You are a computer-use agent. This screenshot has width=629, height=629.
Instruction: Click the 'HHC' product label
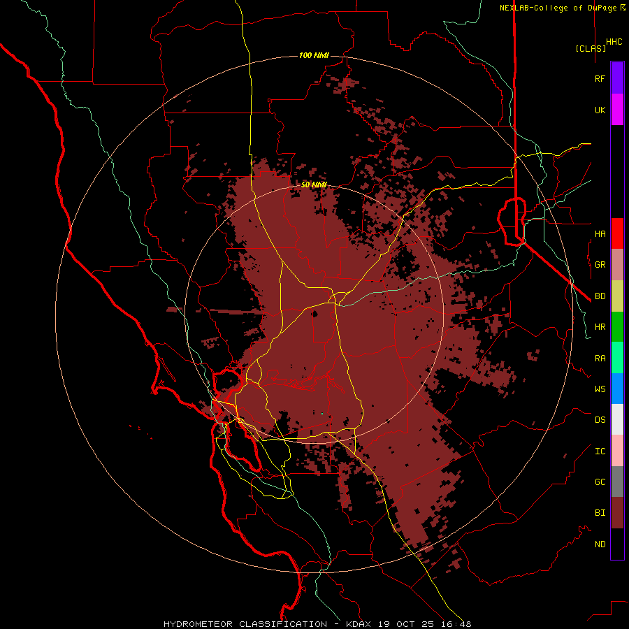pos(614,42)
